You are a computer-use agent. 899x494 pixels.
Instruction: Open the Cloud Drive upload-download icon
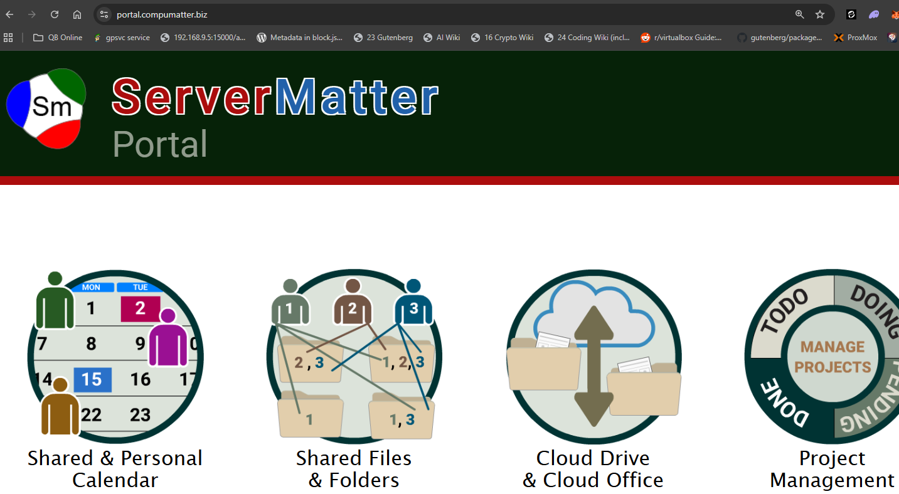593,356
